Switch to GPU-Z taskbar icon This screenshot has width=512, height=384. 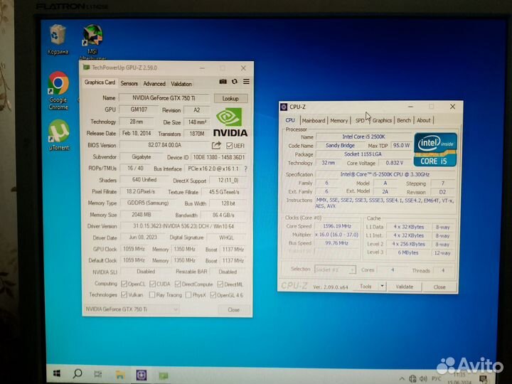(164, 376)
